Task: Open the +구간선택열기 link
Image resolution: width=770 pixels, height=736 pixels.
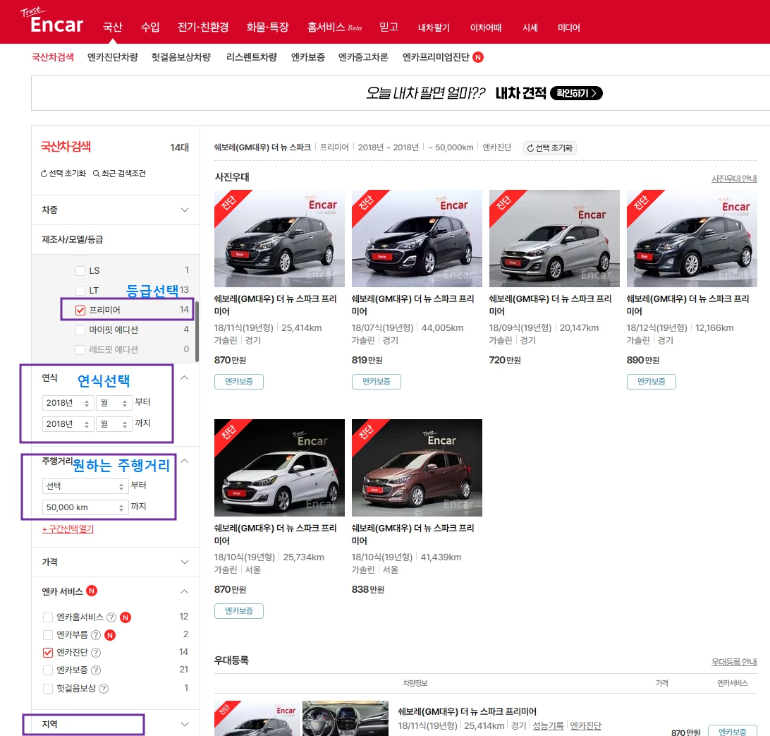Action: coord(68,529)
